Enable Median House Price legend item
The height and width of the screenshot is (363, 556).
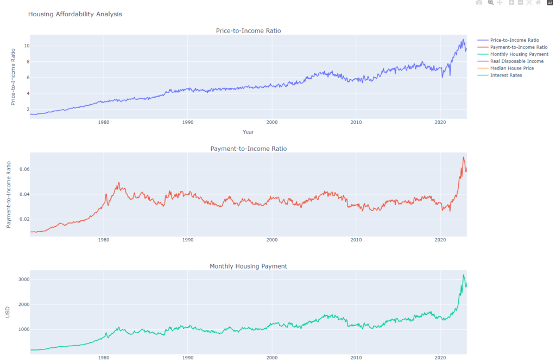point(512,68)
